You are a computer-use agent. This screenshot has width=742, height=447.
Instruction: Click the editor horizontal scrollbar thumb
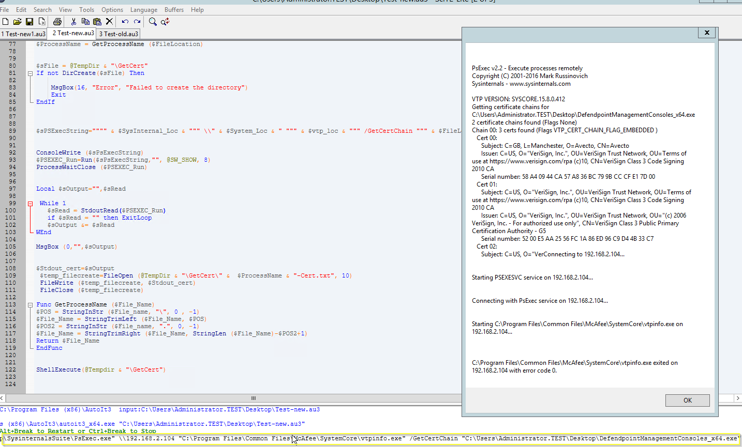[x=254, y=398]
